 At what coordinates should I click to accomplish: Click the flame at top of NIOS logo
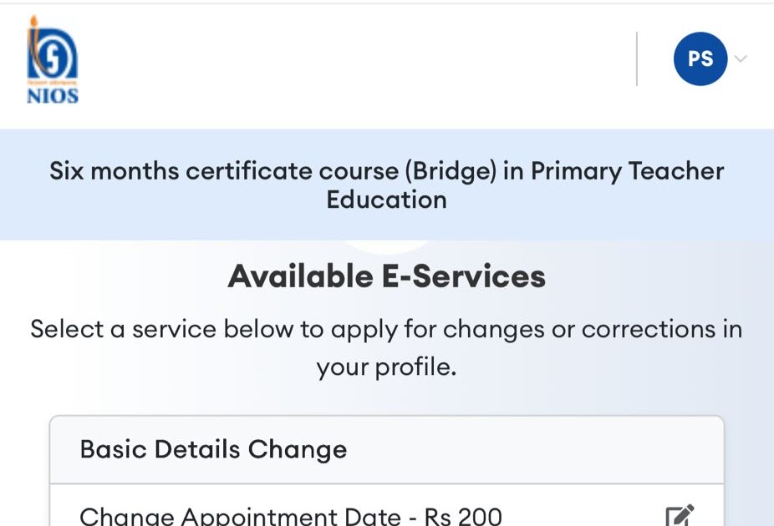point(34,23)
